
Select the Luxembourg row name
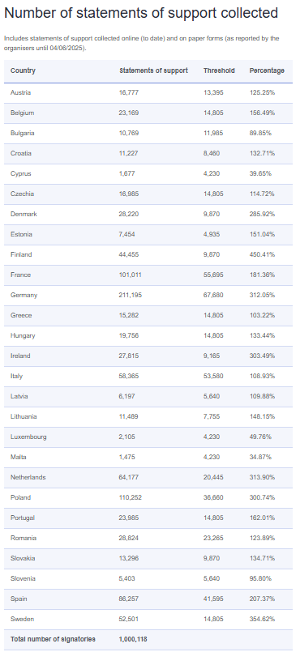[x=28, y=437]
